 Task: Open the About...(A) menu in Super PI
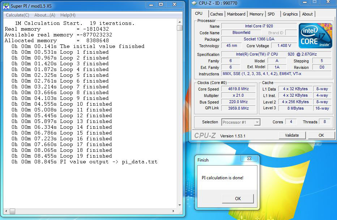pyautogui.click(x=45, y=15)
